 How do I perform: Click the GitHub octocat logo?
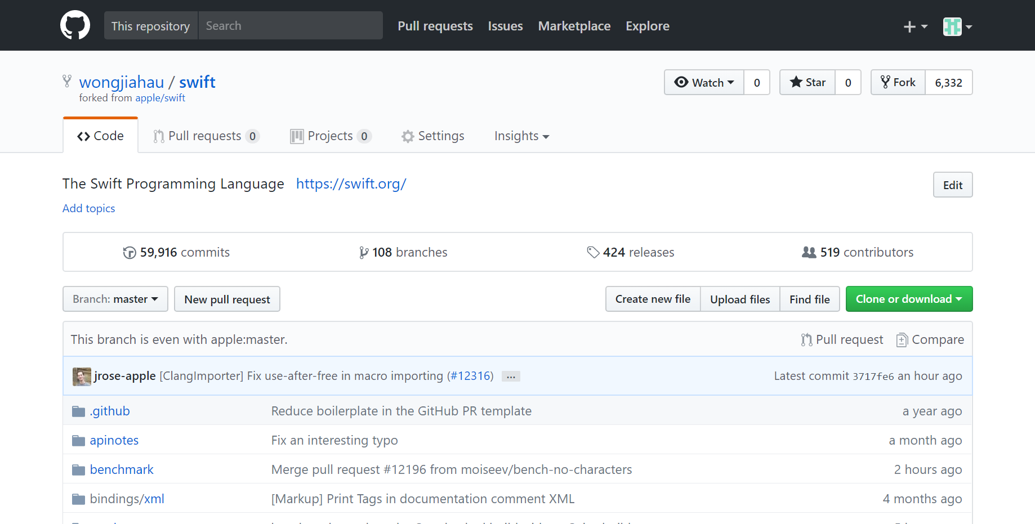75,25
